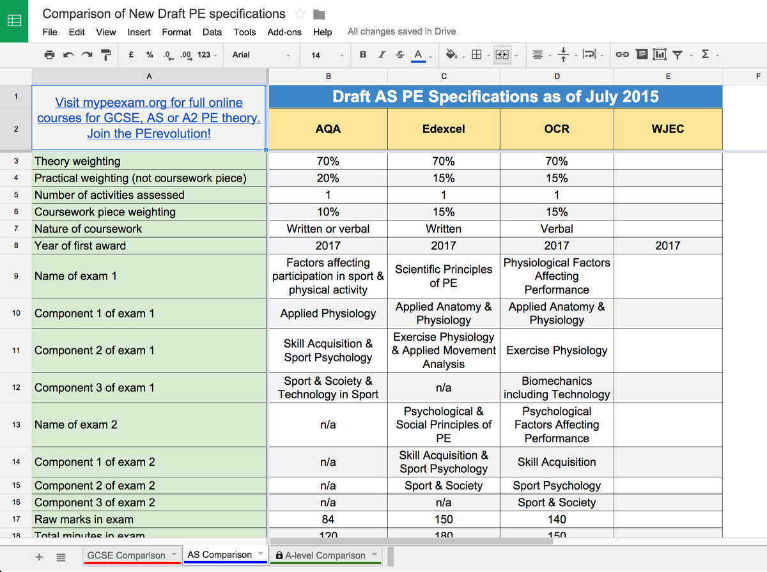Format as percent

coord(149,55)
